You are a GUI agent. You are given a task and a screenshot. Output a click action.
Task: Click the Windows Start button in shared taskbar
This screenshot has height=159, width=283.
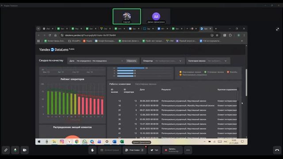(39, 142)
